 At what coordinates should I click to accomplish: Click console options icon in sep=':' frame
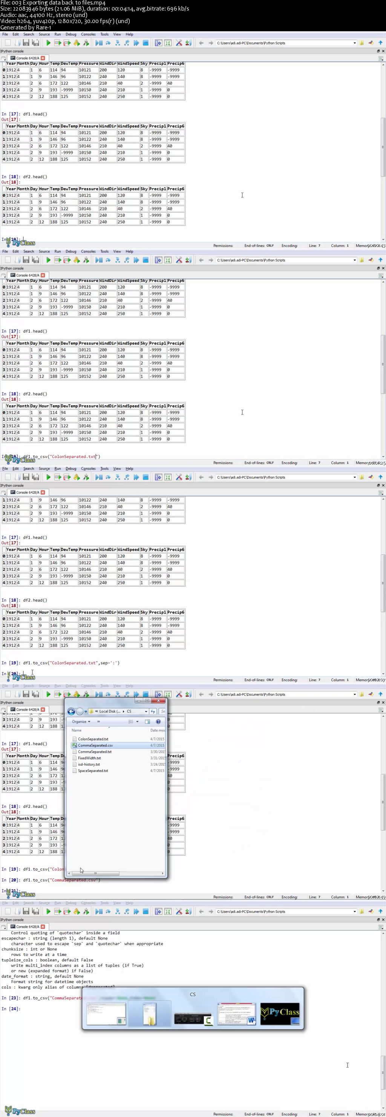coord(381,493)
